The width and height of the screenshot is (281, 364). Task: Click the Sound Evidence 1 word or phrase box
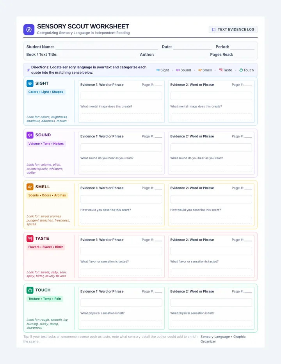pyautogui.click(x=121, y=148)
